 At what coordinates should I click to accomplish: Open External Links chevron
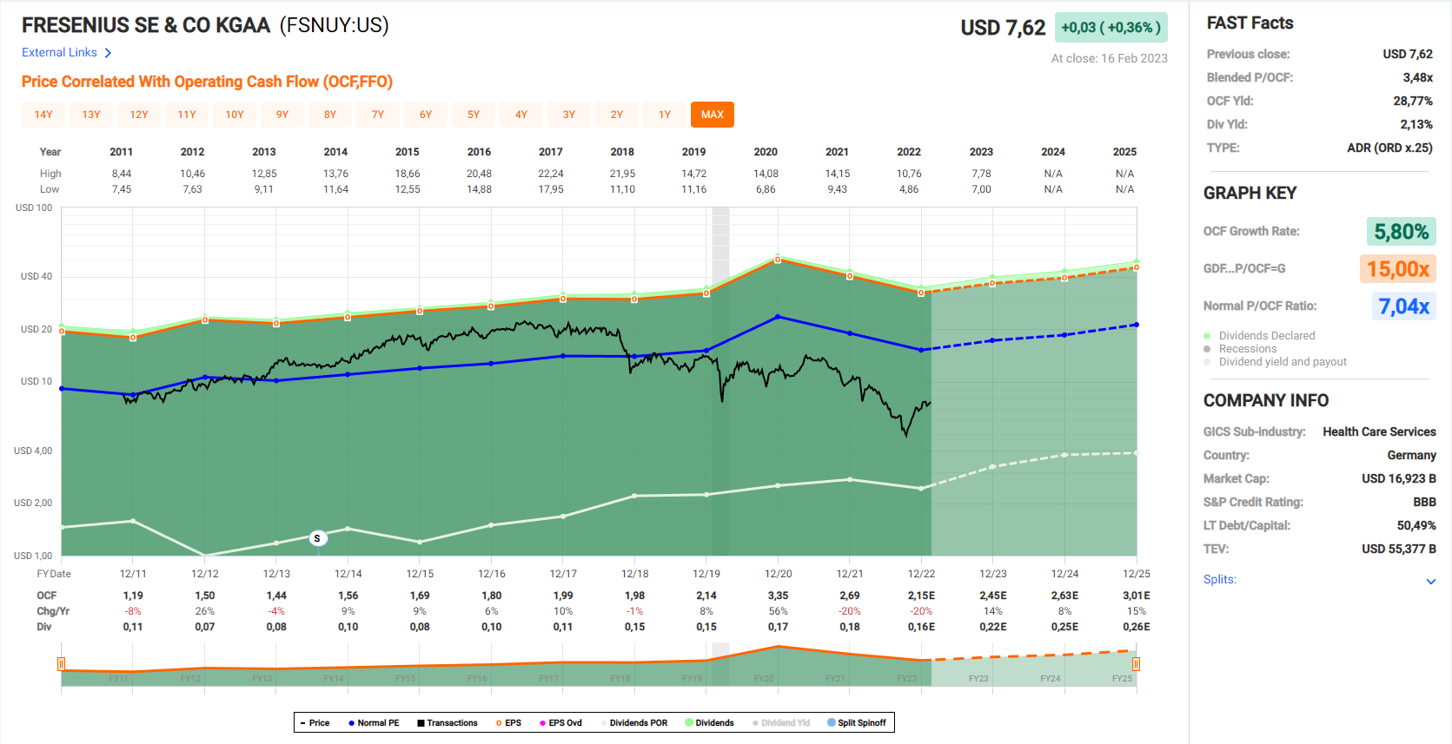click(x=108, y=53)
